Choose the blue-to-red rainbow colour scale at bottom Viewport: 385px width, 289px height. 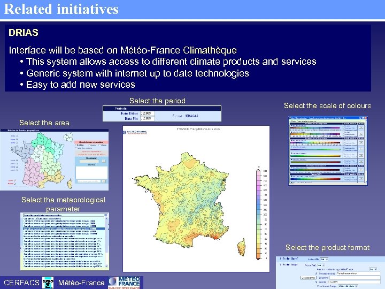point(315,179)
